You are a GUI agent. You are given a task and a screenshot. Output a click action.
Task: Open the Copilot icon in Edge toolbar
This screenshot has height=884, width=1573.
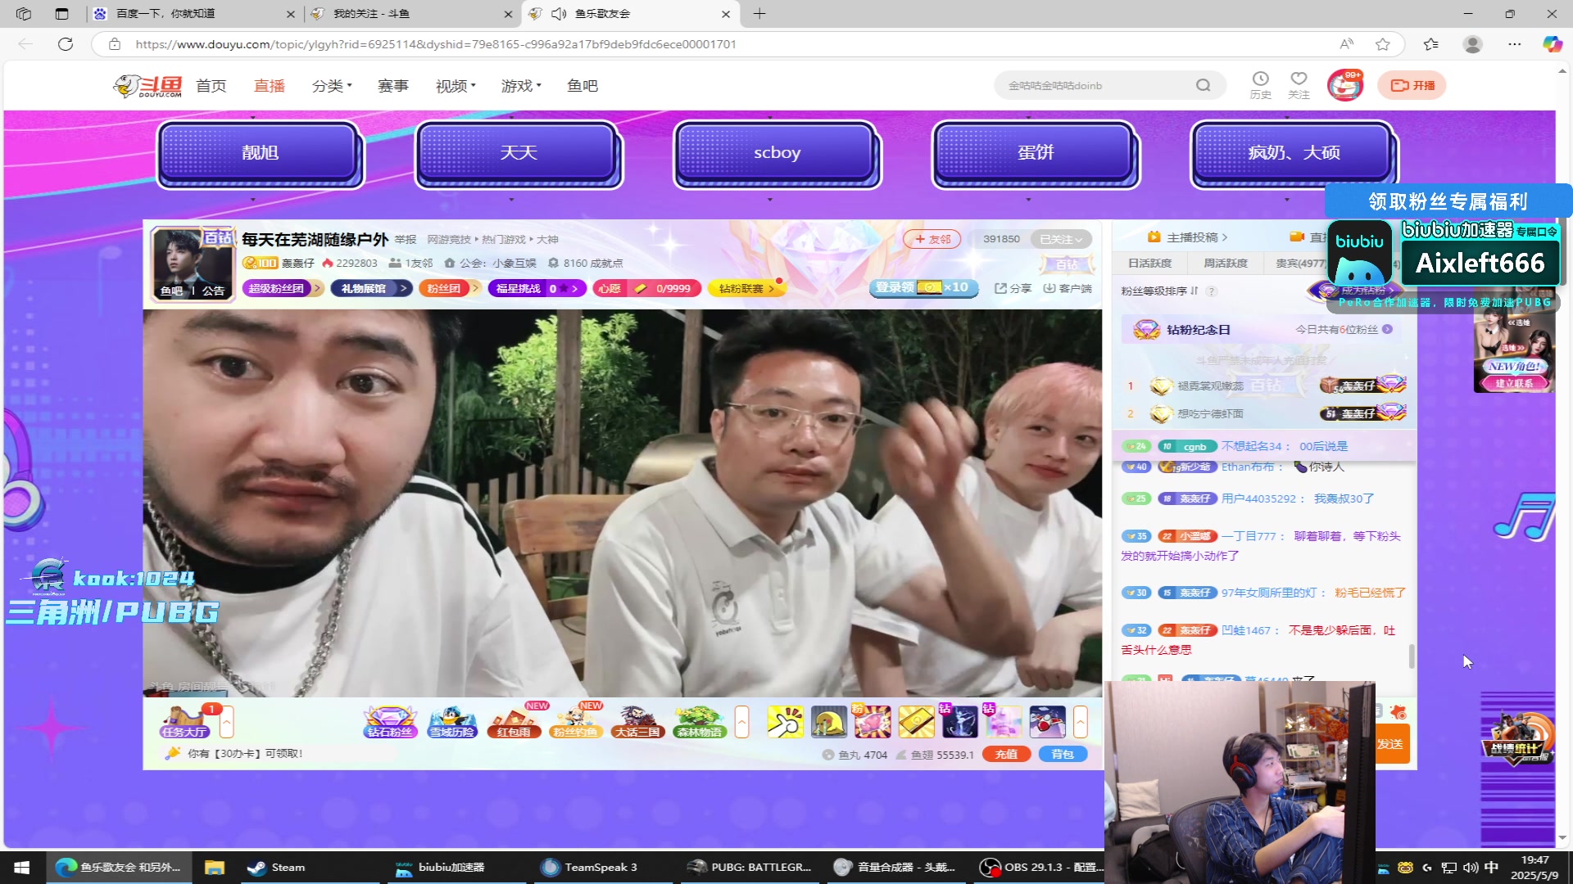click(1552, 44)
